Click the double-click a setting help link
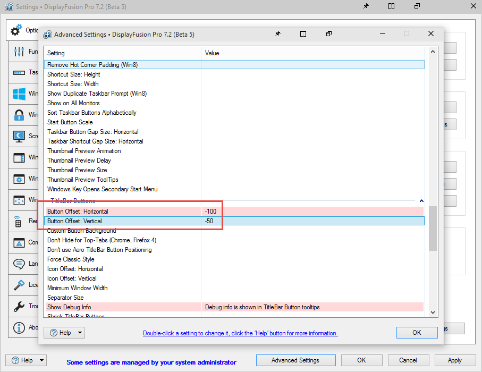Screen dimensions: 482x372 coord(240,333)
